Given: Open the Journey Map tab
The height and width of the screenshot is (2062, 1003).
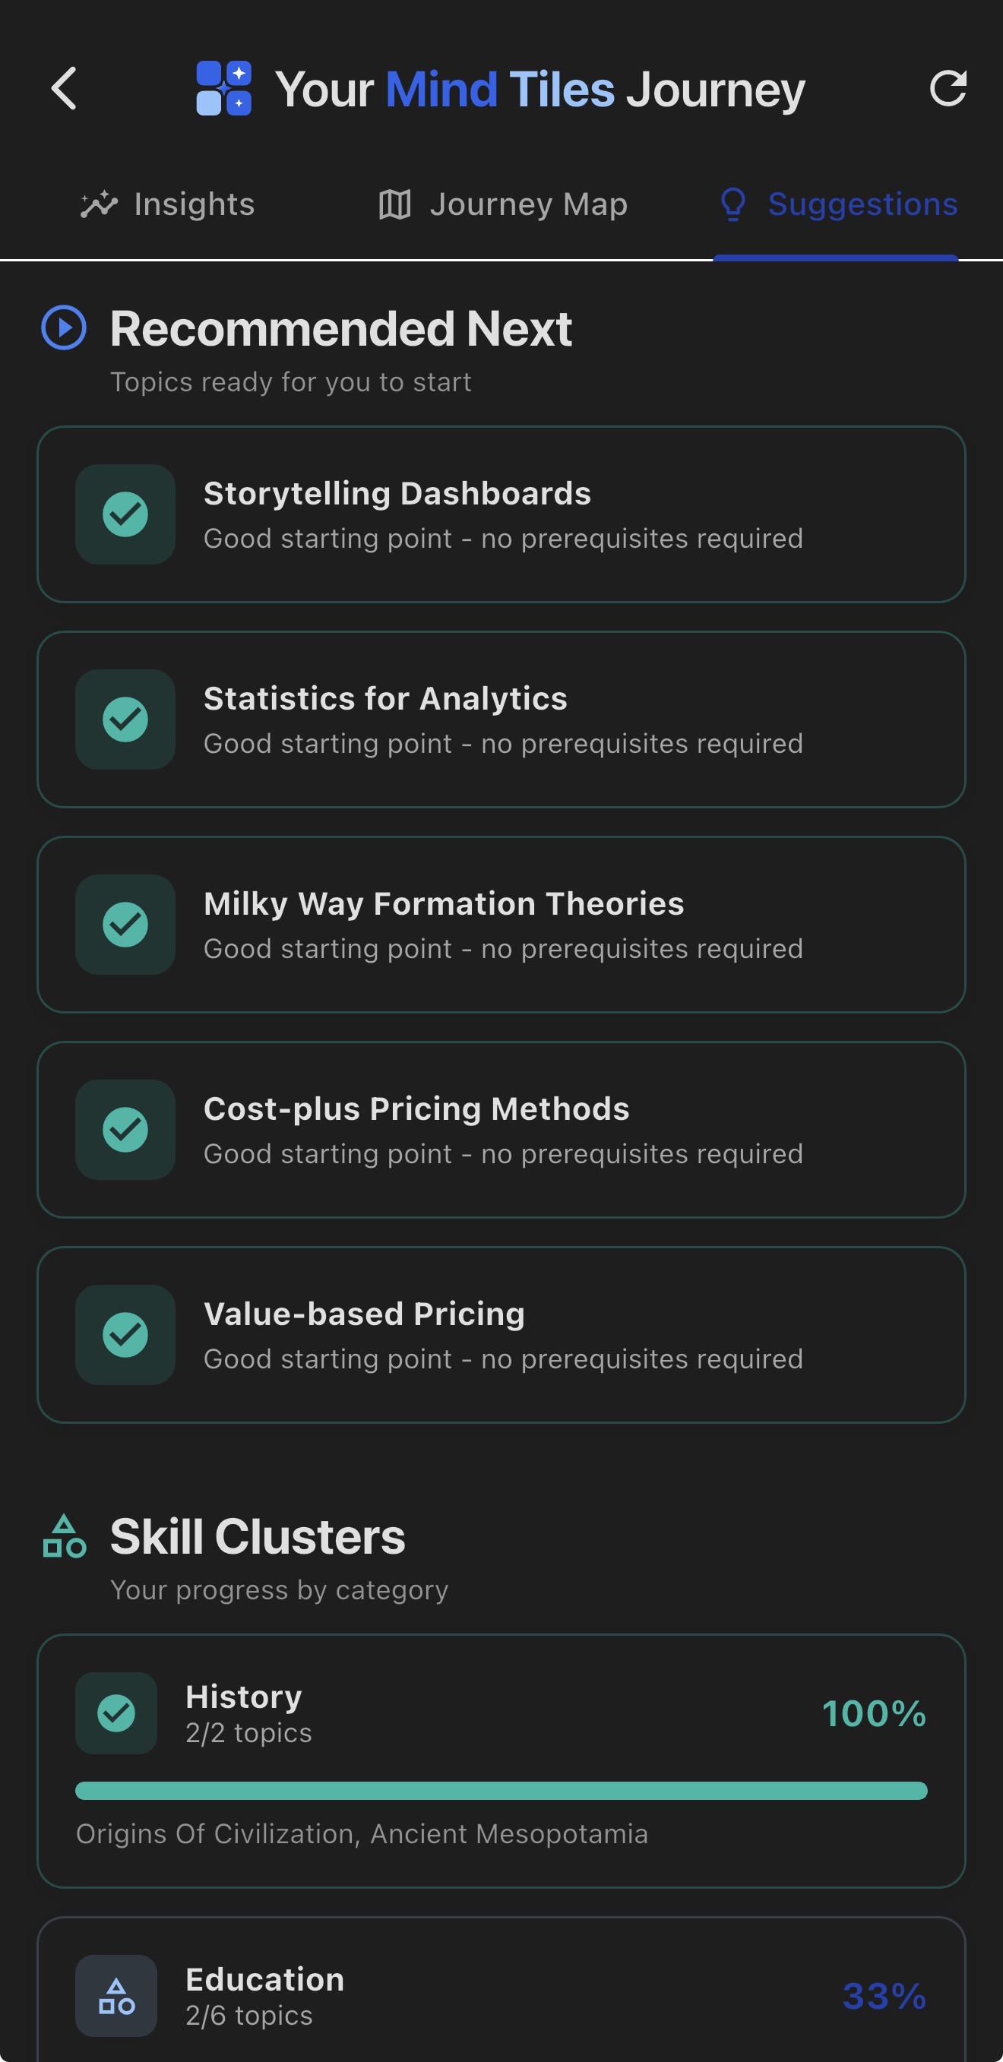Looking at the screenshot, I should 503,204.
